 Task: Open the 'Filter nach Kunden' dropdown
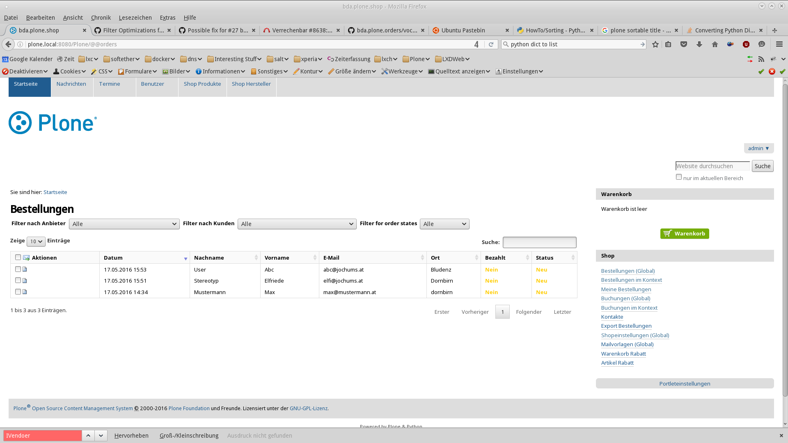(x=297, y=224)
